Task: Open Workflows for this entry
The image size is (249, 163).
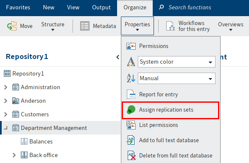Action: (x=194, y=26)
